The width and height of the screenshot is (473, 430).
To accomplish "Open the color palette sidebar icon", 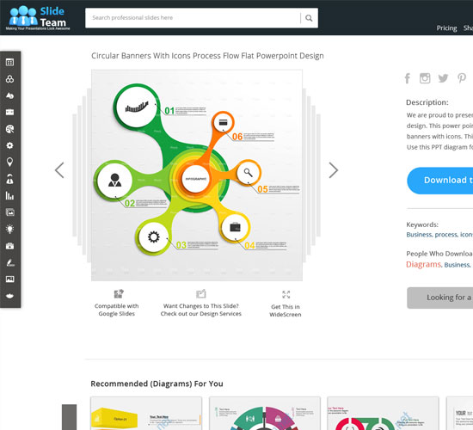I will click(9, 129).
